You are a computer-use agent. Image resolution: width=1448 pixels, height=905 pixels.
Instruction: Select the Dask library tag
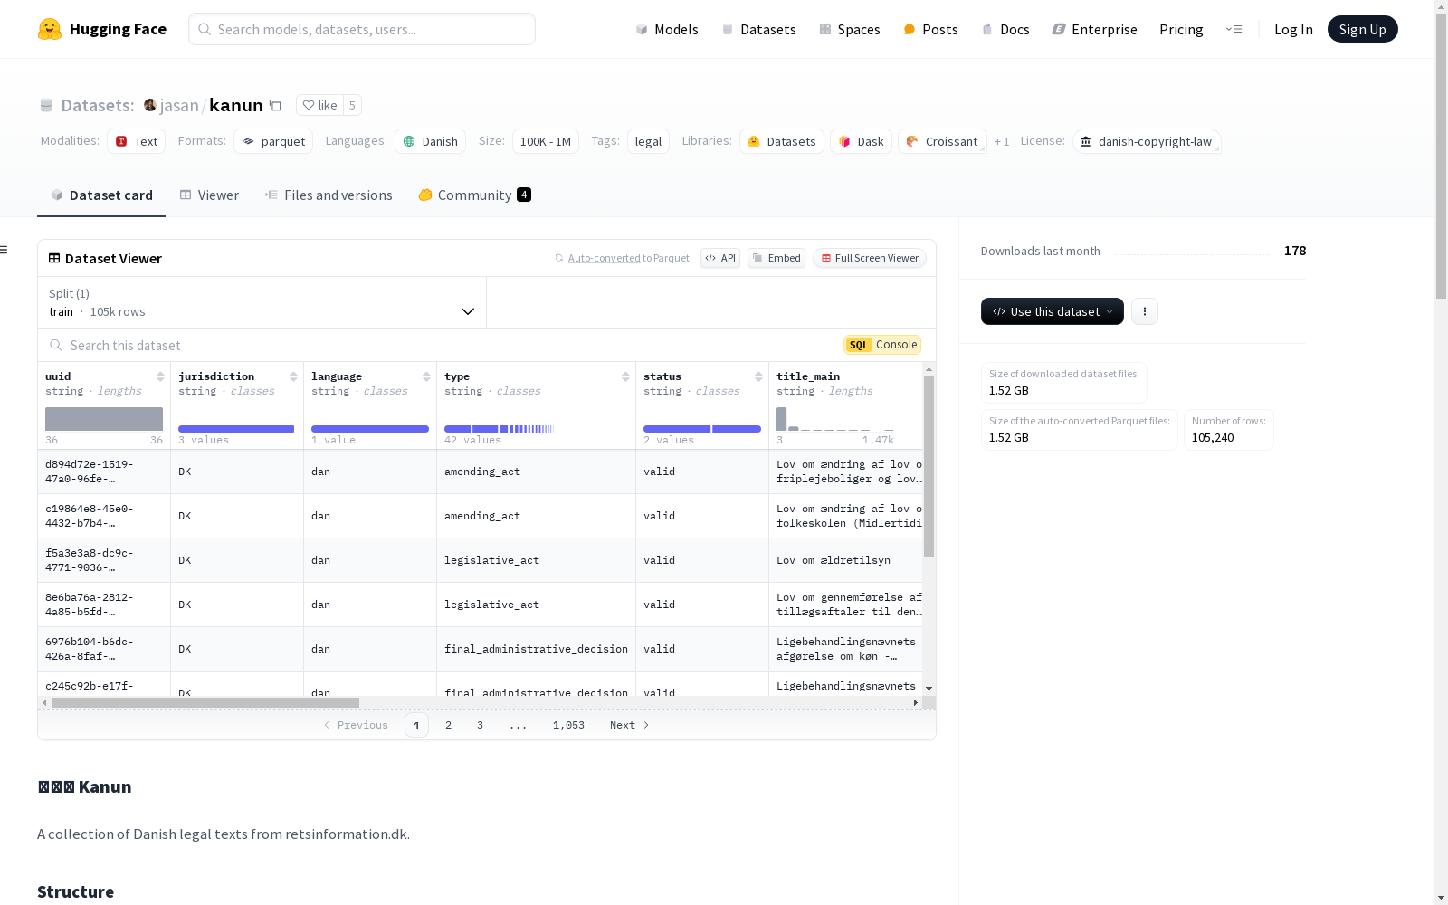862,141
